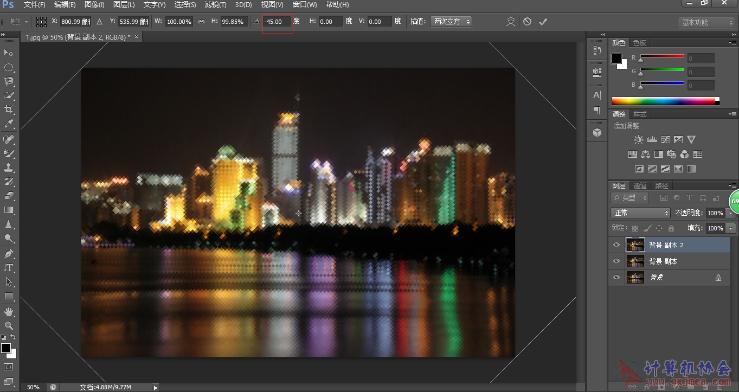The height and width of the screenshot is (392, 739).
Task: Select the Crop tool
Action: coord(9,110)
